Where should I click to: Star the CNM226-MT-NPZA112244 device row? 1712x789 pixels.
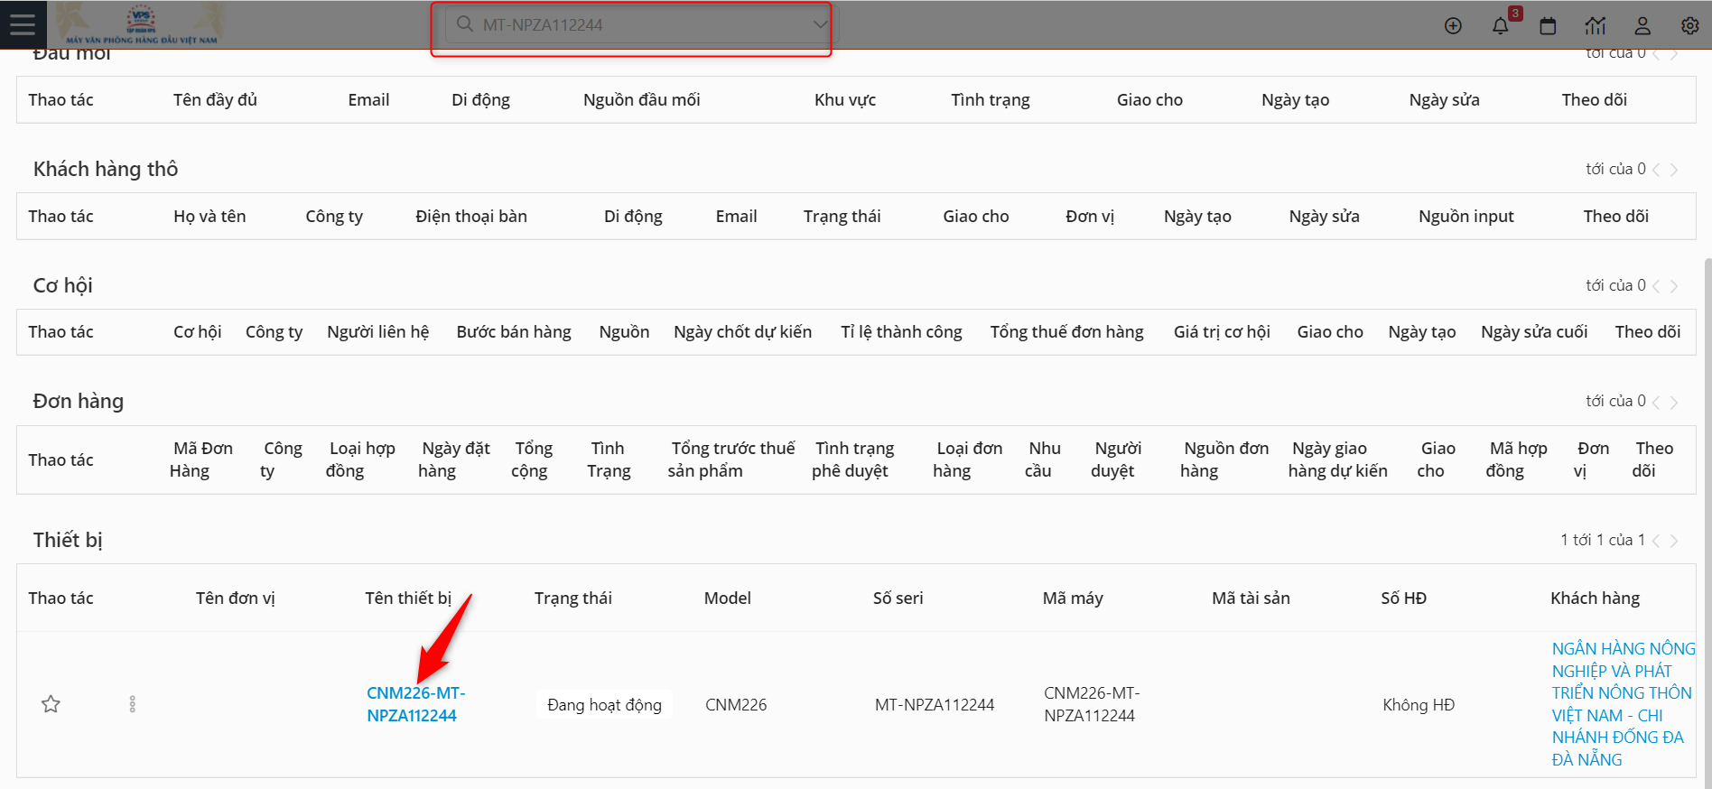(x=51, y=704)
